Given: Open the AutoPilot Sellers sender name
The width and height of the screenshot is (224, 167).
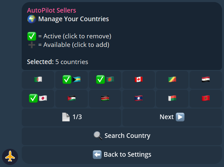Looking at the screenshot, I should coord(51,11).
